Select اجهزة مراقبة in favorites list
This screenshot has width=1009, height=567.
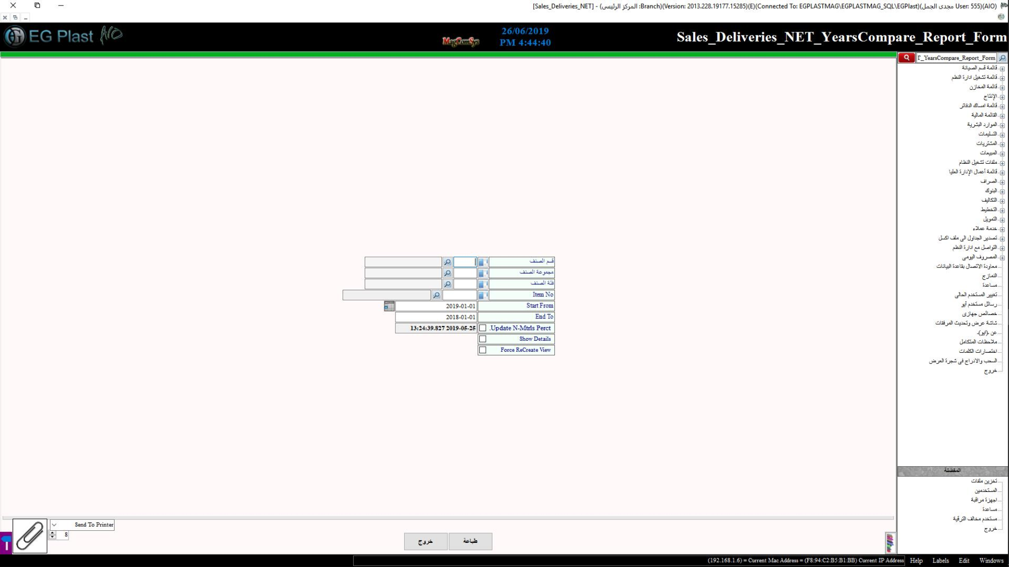coord(984,500)
